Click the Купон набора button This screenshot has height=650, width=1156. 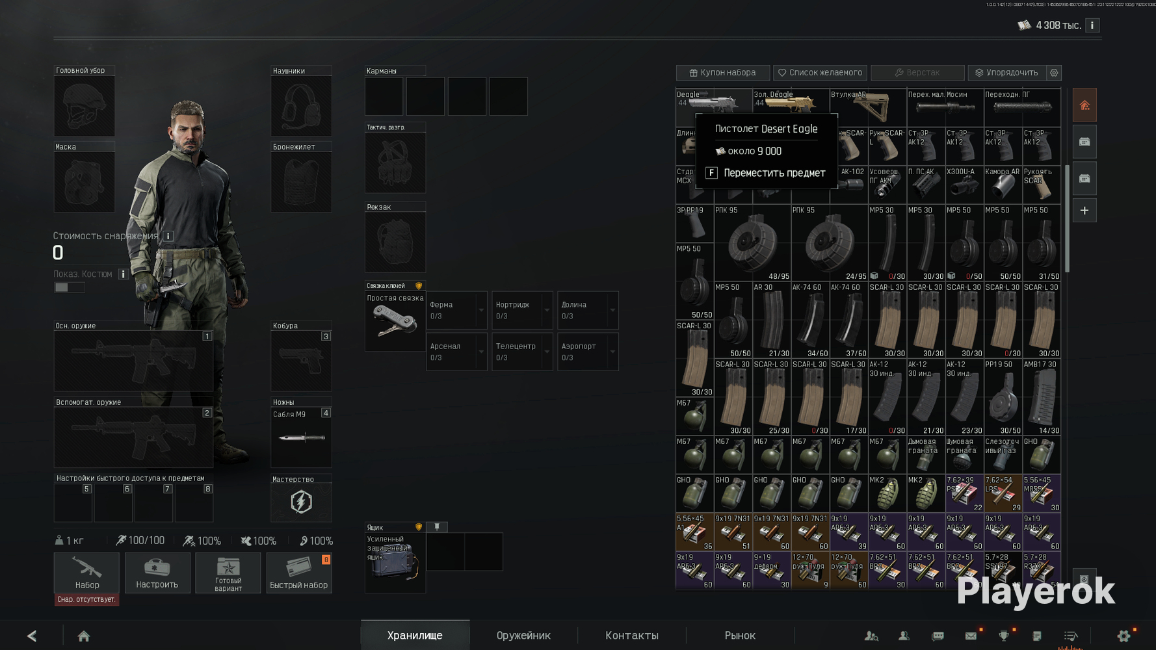(x=723, y=73)
